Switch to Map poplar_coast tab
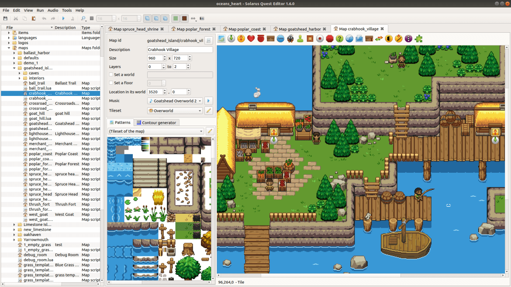Image resolution: width=511 pixels, height=287 pixels. coord(245,29)
